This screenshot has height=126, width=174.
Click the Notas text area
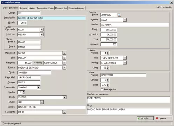128,111
